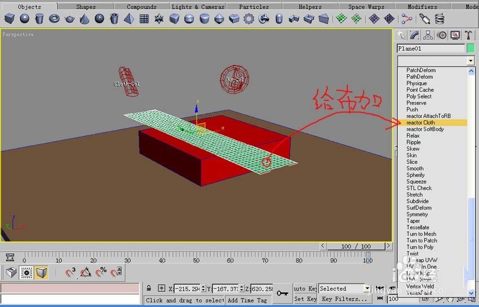Switch to the Shapes tab

pyautogui.click(x=86, y=6)
